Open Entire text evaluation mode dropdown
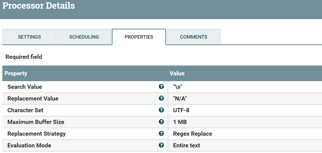This screenshot has width=322, height=153. click(186, 145)
